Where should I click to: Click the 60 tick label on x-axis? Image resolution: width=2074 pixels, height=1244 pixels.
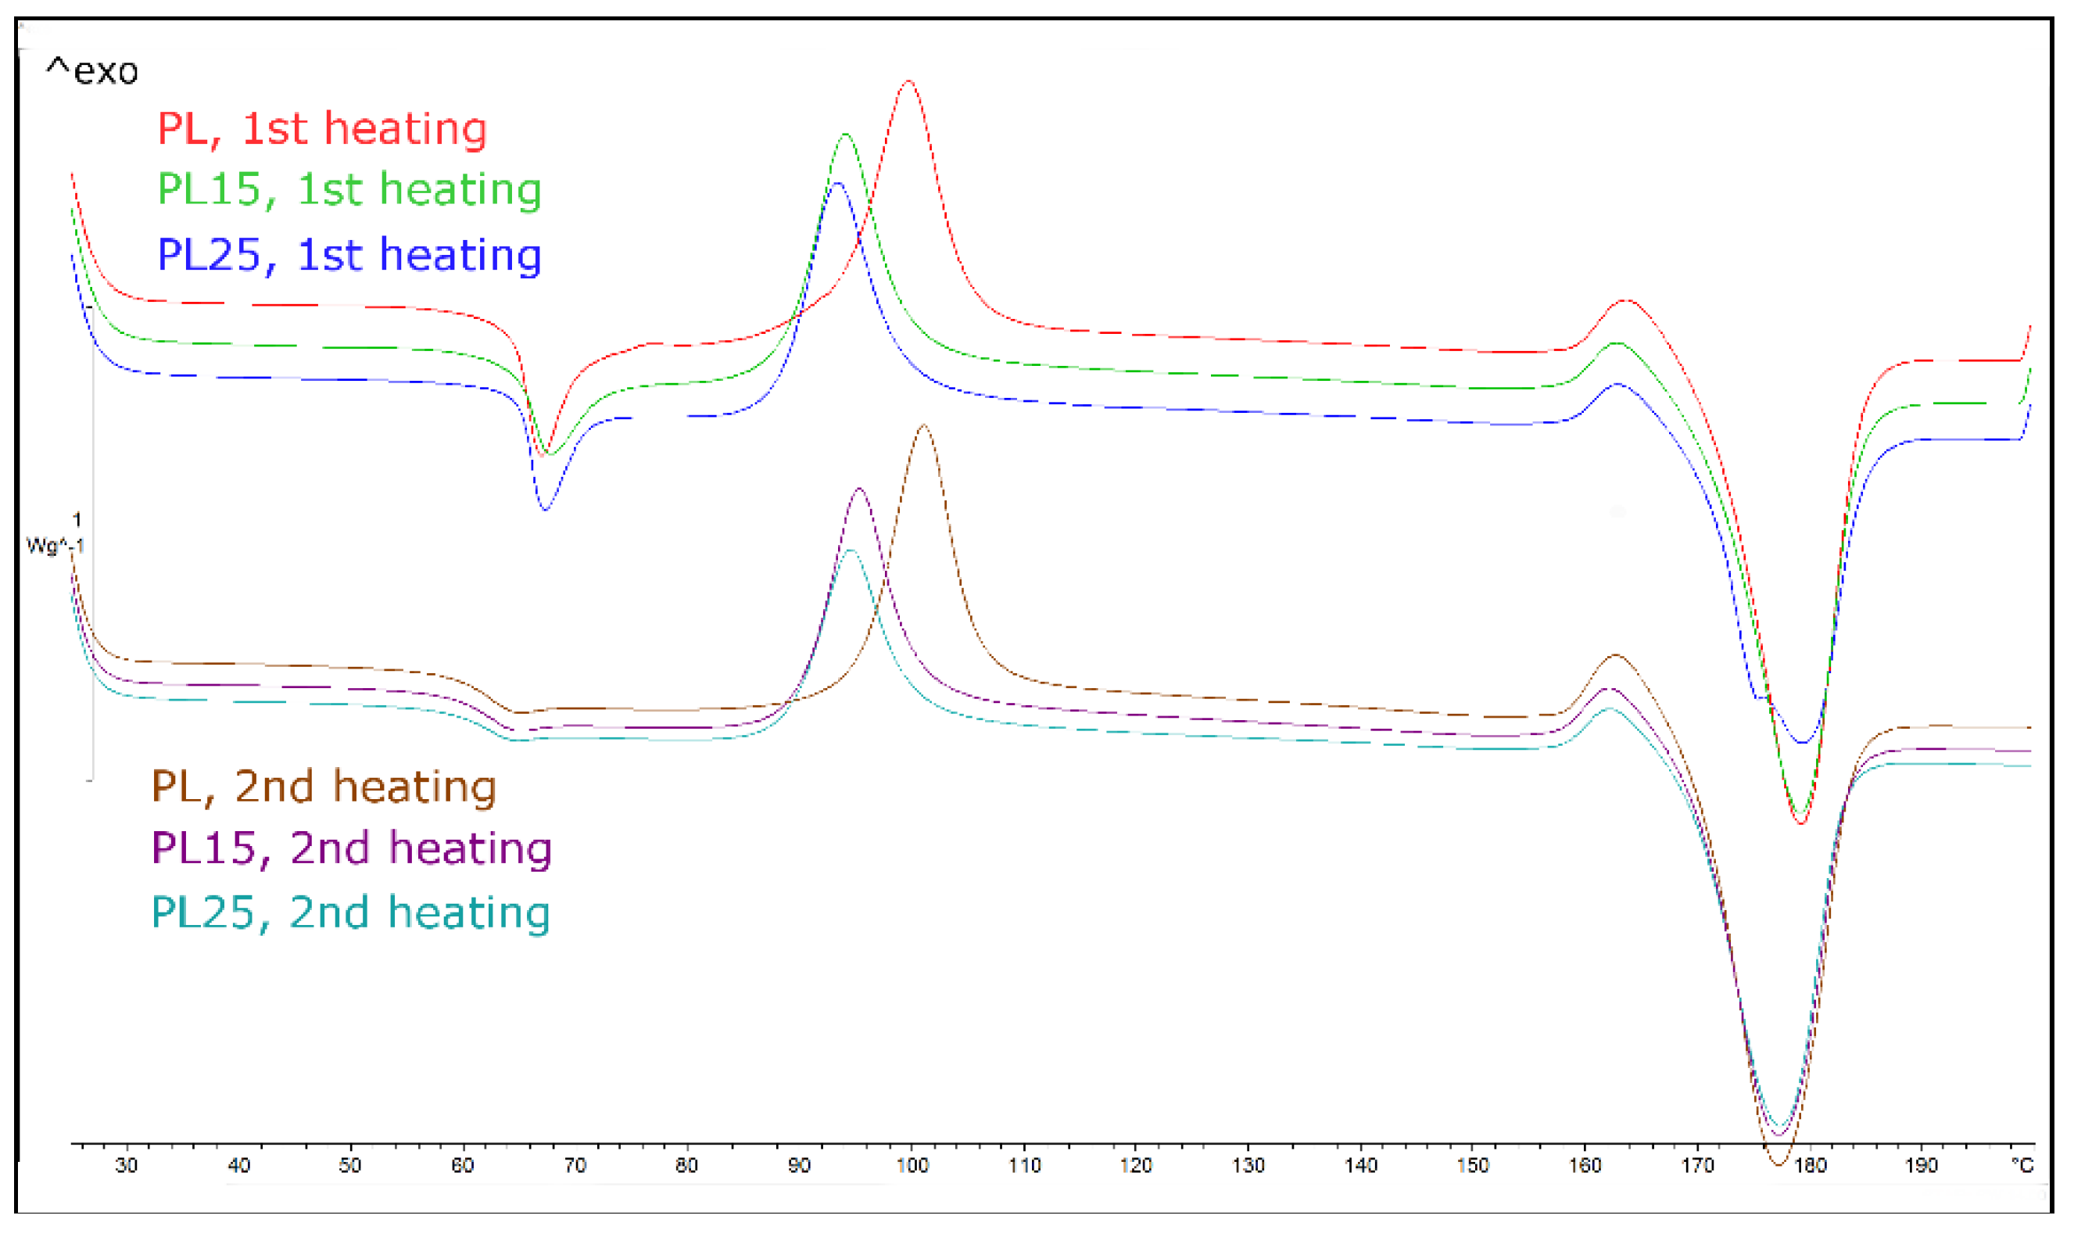point(463,1166)
